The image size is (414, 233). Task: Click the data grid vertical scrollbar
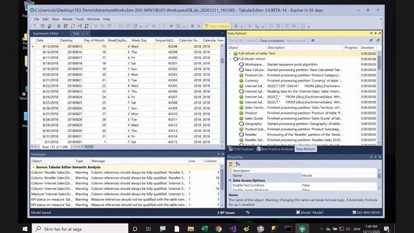(x=222, y=94)
